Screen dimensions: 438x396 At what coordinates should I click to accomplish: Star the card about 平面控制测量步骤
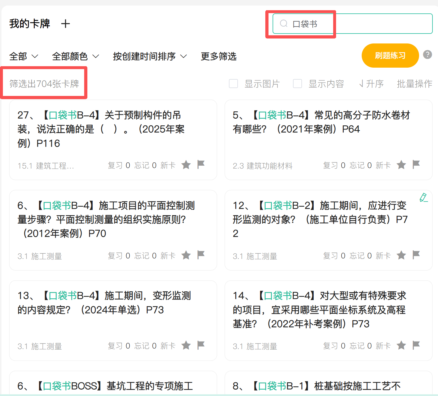click(186, 255)
